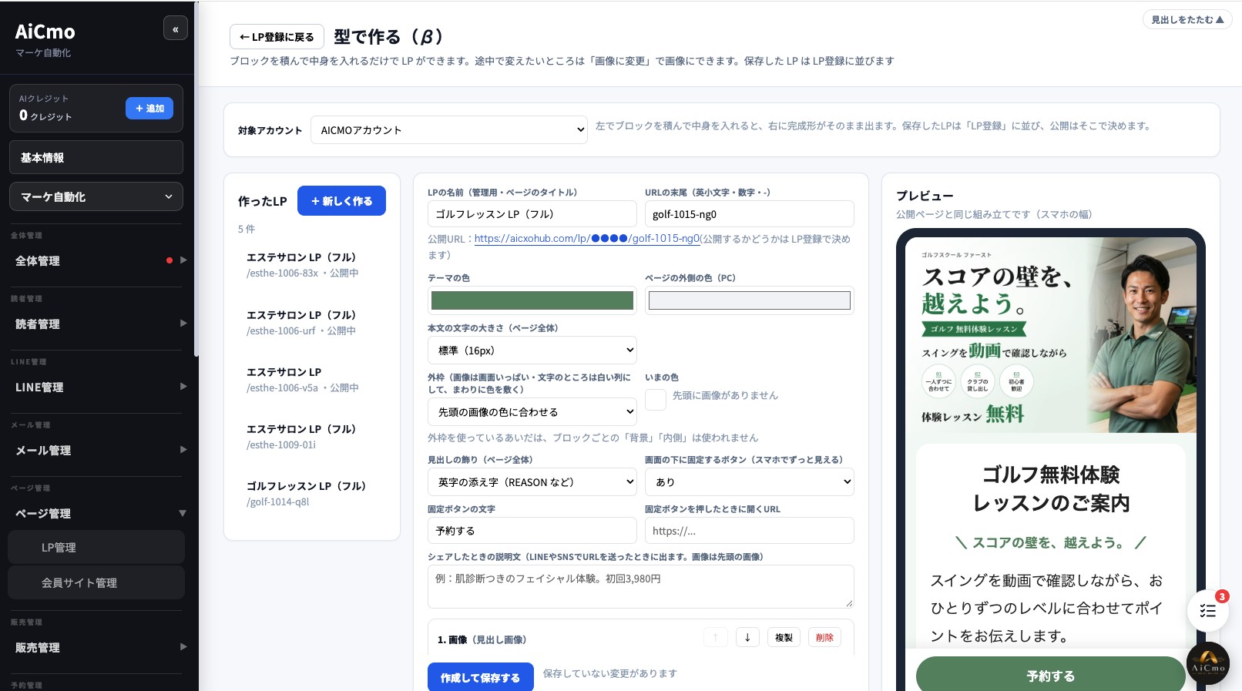Click the 作成して保存する button

pyautogui.click(x=481, y=677)
